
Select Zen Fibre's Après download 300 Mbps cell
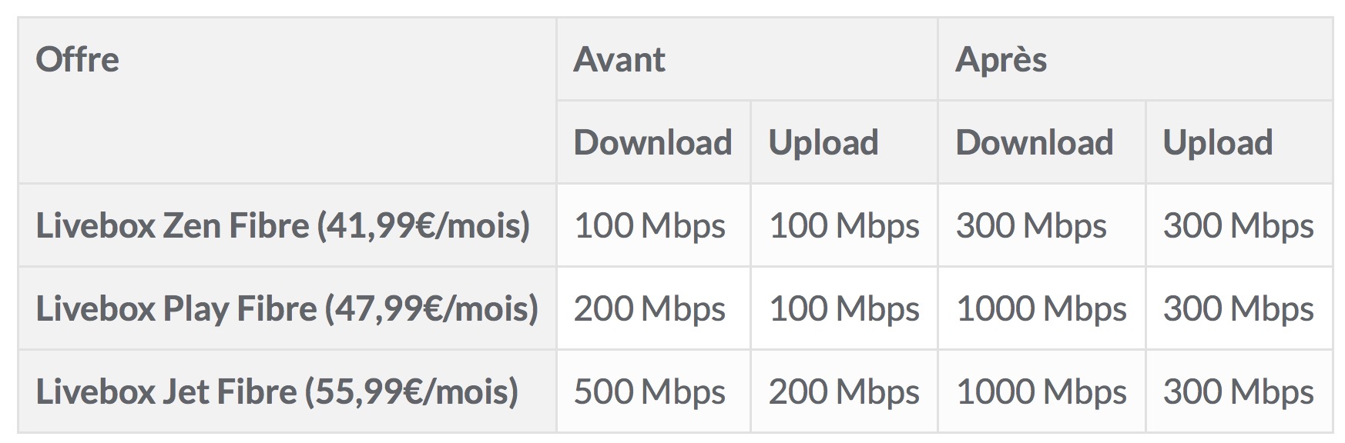coord(1031,226)
